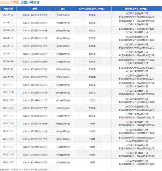Click the date cell 2024-12-18

[x=8, y=123]
